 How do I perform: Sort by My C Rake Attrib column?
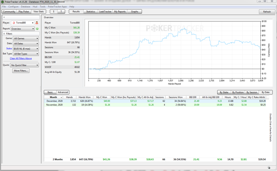256,97
